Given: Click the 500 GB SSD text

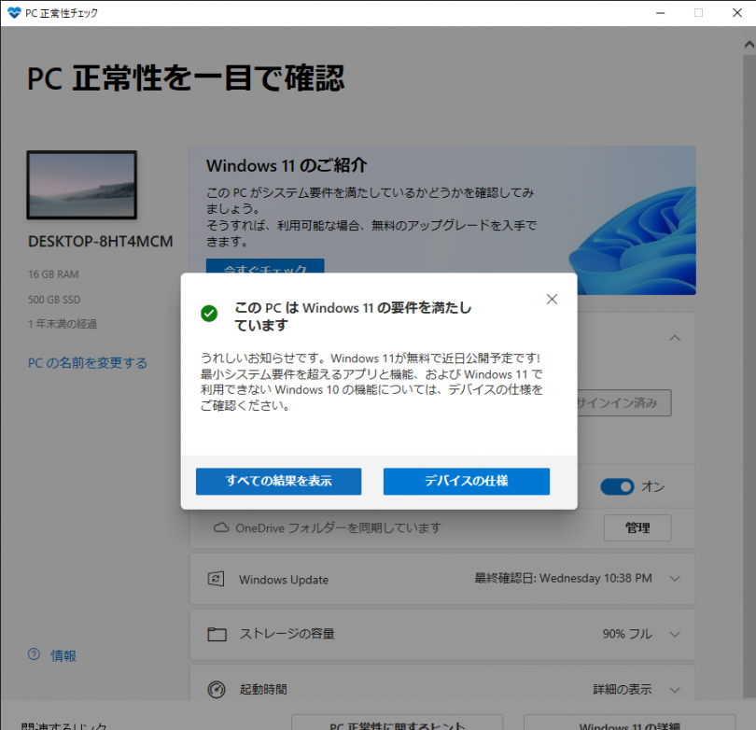Looking at the screenshot, I should pos(54,300).
